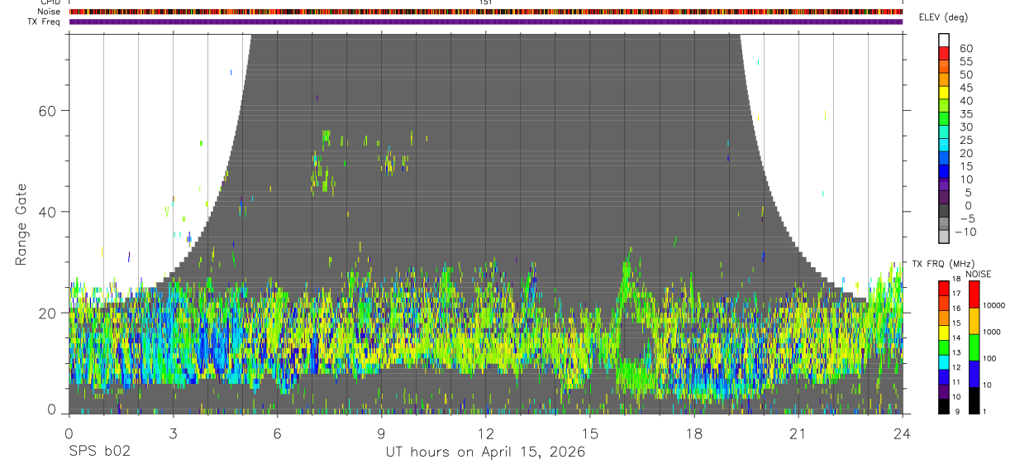The width and height of the screenshot is (1015, 469).
Task: Click the '-10' label on ELEV scale
Action: (965, 232)
